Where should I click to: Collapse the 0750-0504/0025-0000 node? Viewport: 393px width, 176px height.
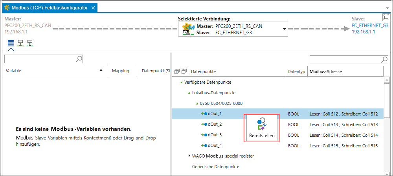197,103
